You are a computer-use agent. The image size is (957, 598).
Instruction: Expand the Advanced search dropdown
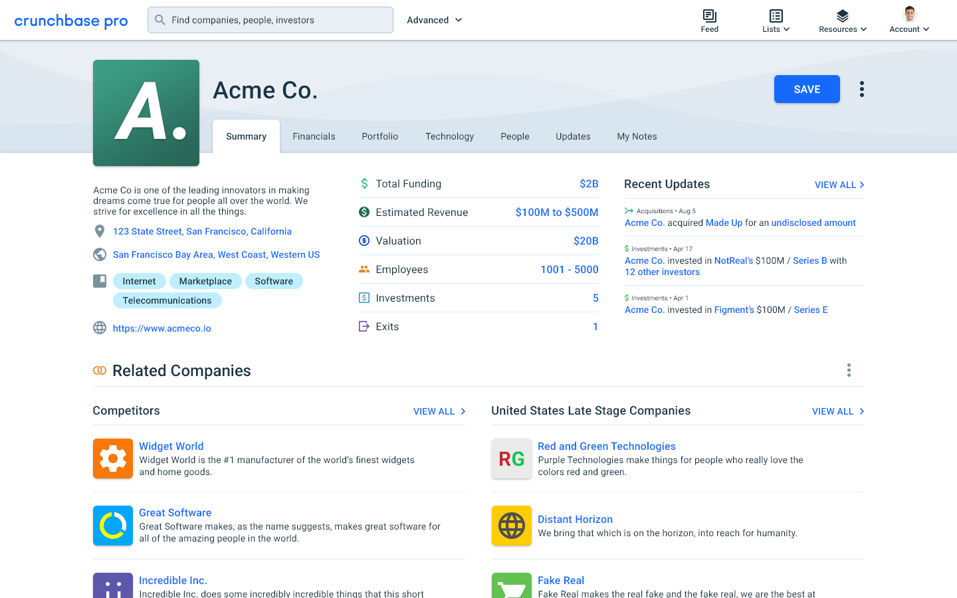click(x=434, y=20)
